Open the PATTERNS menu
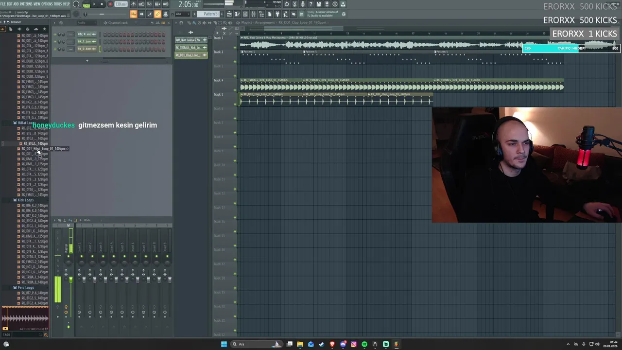The width and height of the screenshot is (622, 350). (x=26, y=4)
